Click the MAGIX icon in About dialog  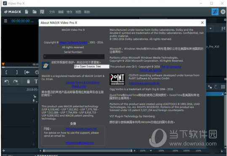point(45,66)
